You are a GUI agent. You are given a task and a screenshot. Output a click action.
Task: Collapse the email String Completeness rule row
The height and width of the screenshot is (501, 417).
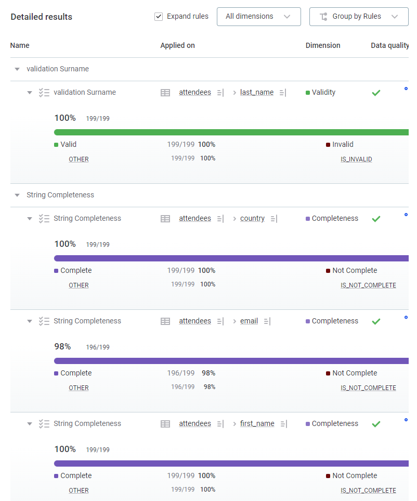click(30, 321)
